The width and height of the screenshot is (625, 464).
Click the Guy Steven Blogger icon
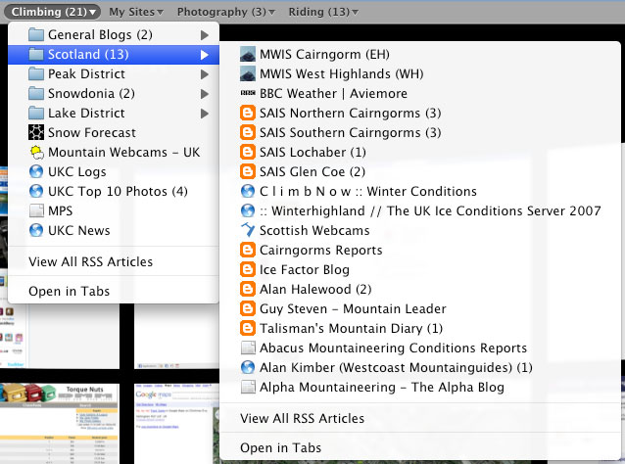click(x=248, y=308)
